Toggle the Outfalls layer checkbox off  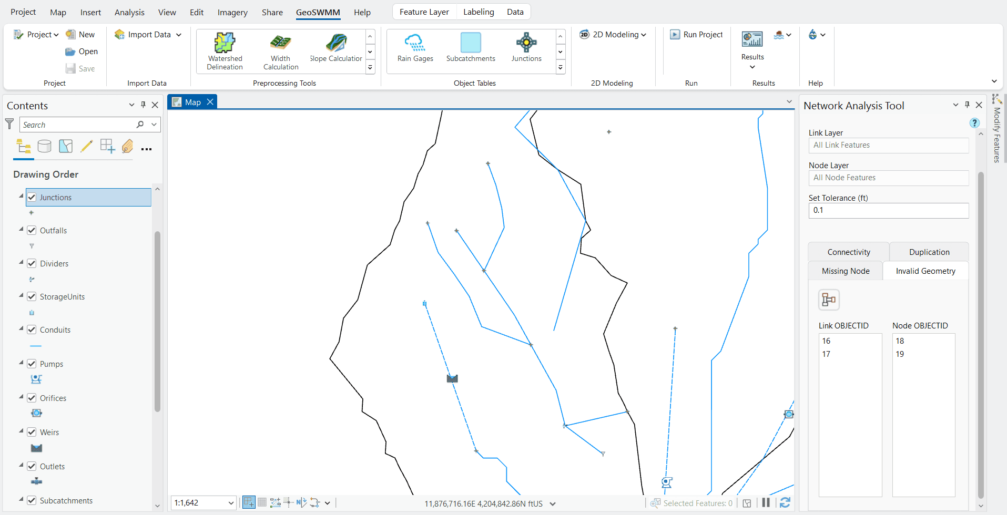coord(32,230)
